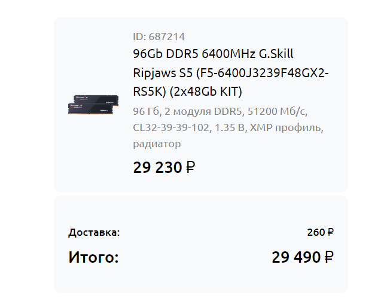384x307 pixels.
Task: Click the Ripjaws S5 name in title
Action: (x=162, y=73)
